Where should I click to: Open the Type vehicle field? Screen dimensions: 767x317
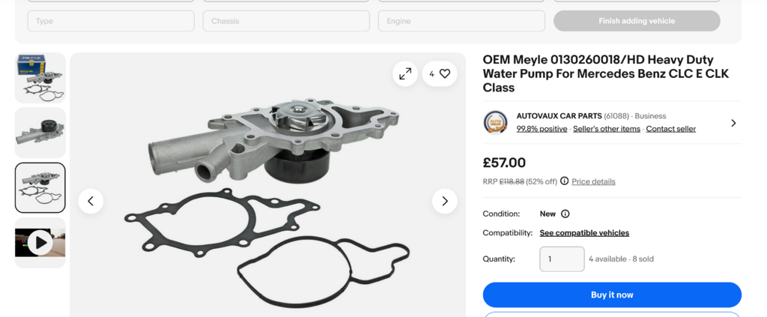tap(111, 21)
